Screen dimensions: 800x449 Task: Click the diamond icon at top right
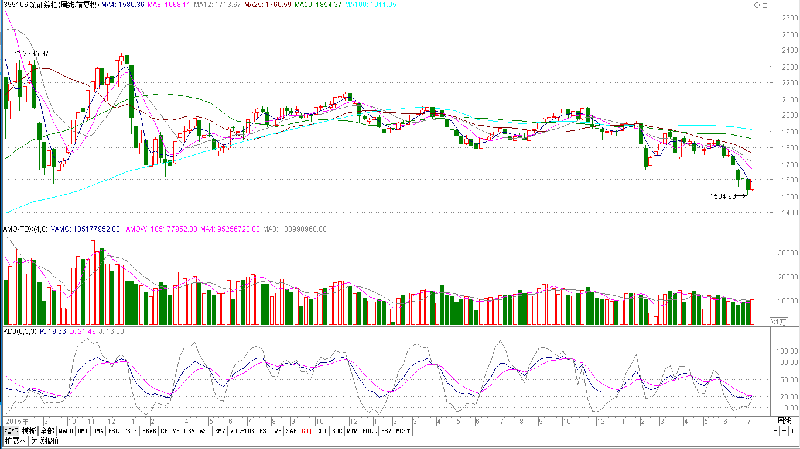(757, 5)
